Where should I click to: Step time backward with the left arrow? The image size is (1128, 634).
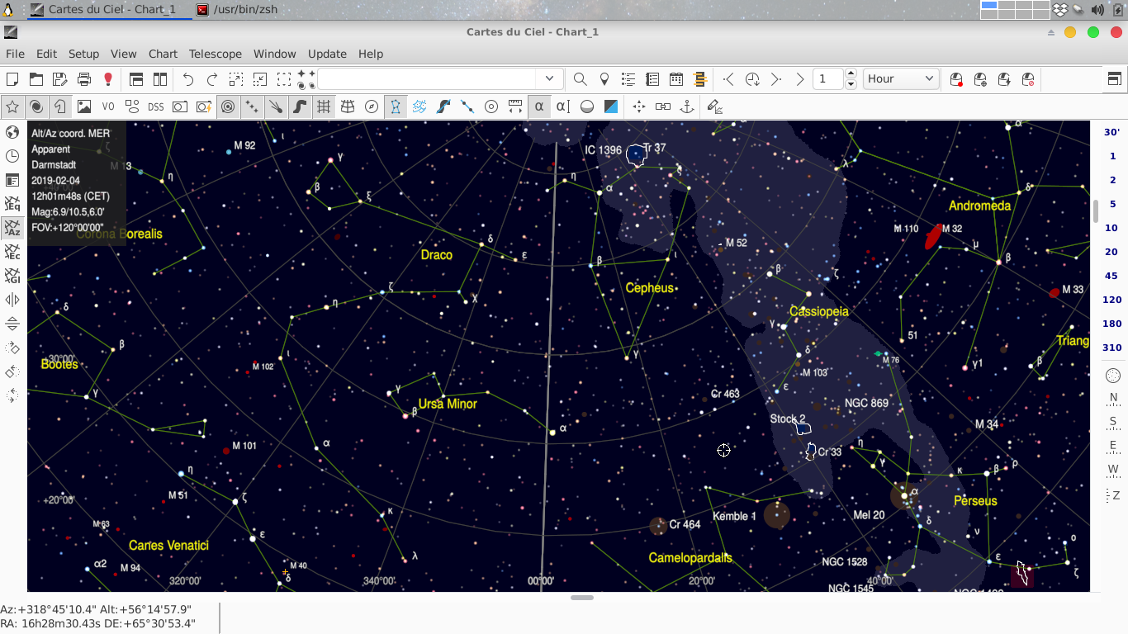[728, 79]
